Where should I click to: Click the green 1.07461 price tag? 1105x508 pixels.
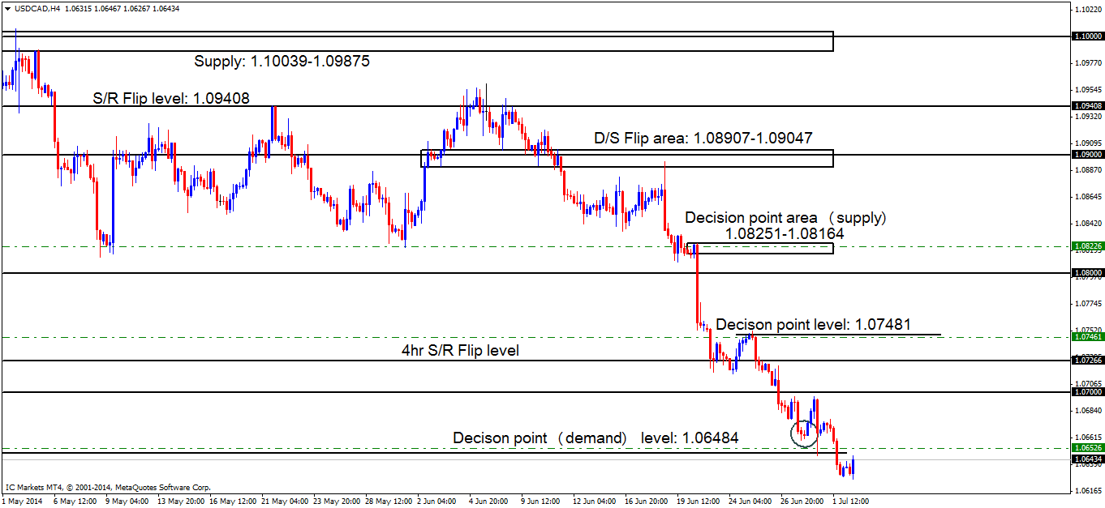coord(1088,336)
